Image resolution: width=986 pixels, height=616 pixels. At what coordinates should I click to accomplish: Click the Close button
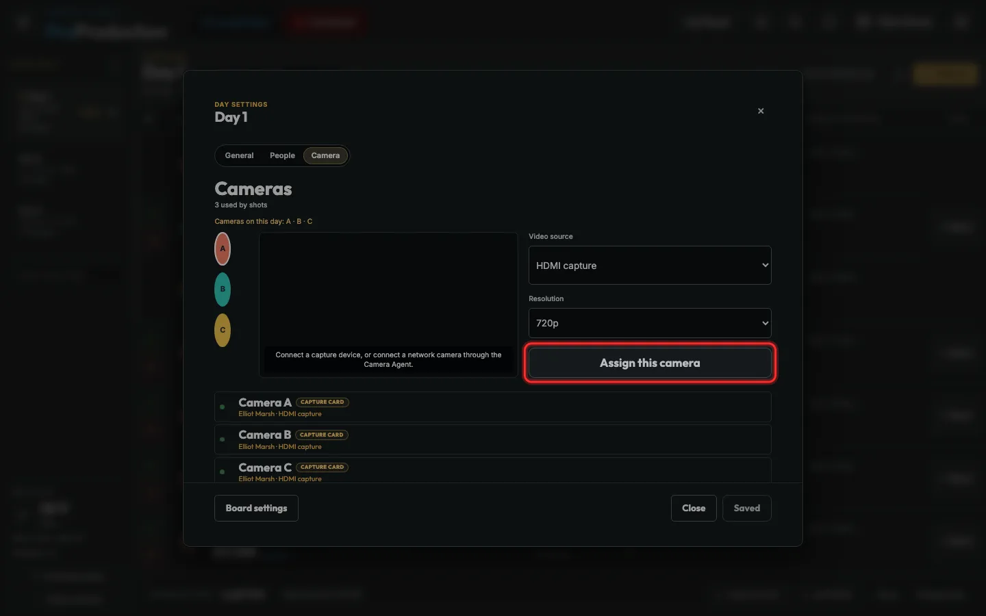[x=694, y=508]
